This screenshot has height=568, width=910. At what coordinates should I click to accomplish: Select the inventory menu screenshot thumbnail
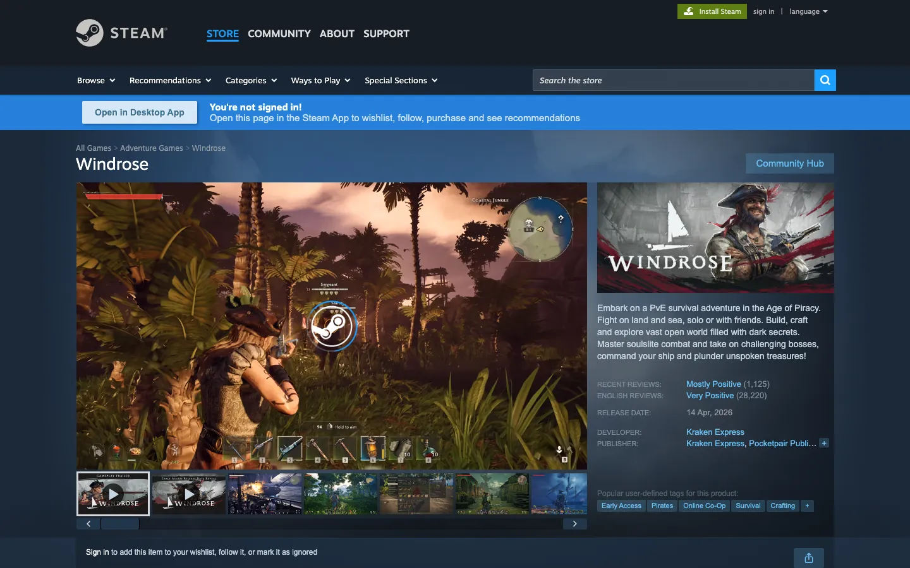point(416,494)
